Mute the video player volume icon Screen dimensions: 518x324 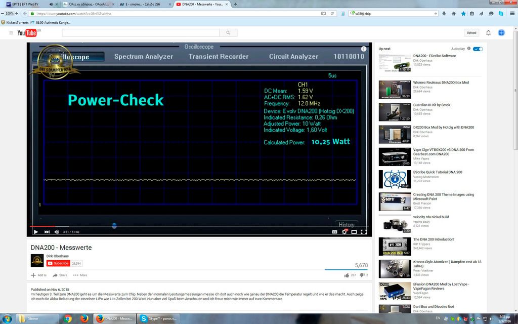[57, 232]
